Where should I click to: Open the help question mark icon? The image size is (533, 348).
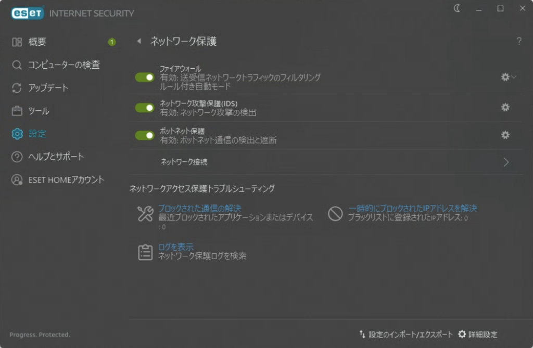518,42
